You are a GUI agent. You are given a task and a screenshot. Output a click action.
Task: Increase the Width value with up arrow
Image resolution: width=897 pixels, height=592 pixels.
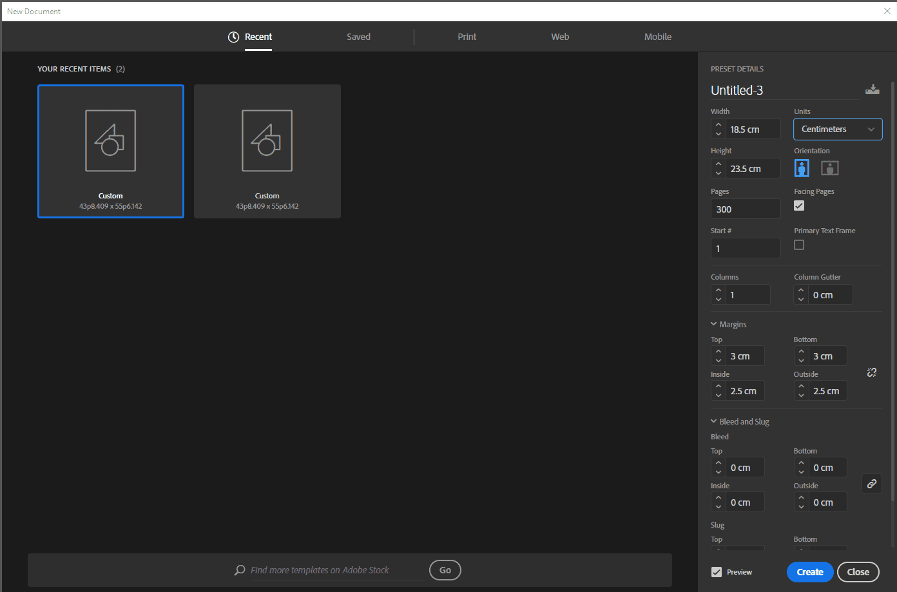pos(719,125)
